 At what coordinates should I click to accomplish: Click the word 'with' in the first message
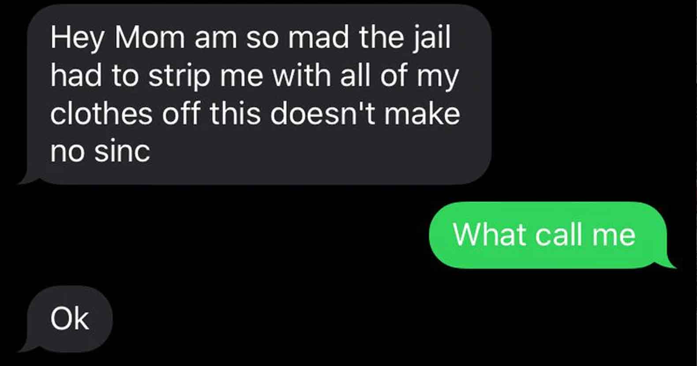[301, 75]
